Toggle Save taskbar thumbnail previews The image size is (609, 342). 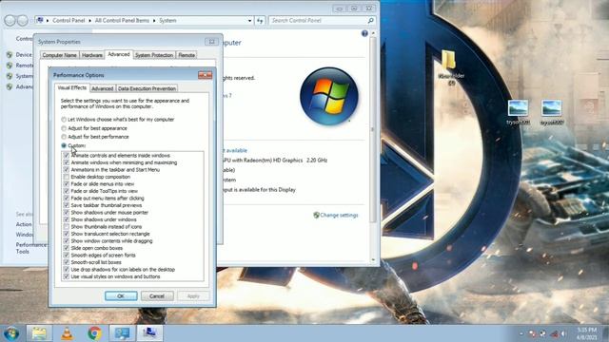[67, 205]
